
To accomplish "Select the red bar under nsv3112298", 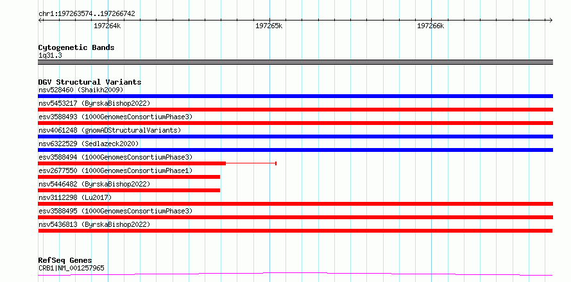I will click(295, 204).
